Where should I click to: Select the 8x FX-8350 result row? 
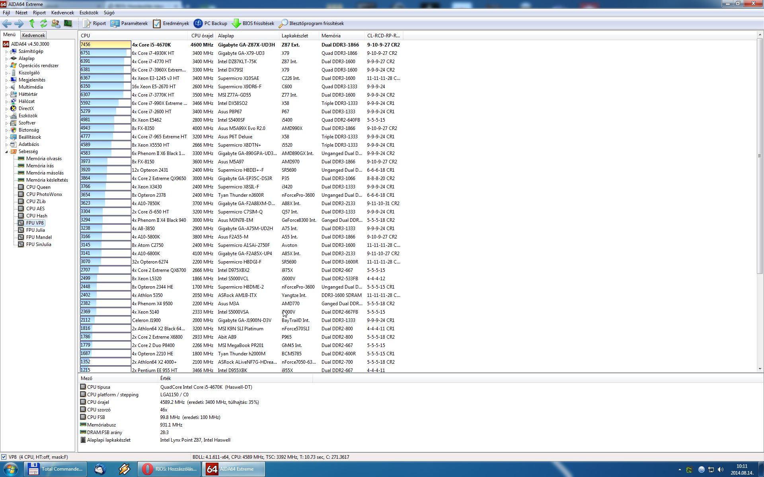(x=240, y=128)
